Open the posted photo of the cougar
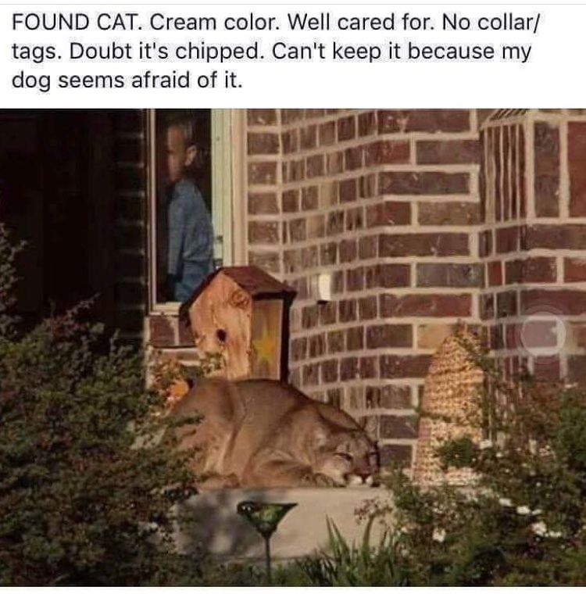The image size is (586, 594). tap(293, 347)
